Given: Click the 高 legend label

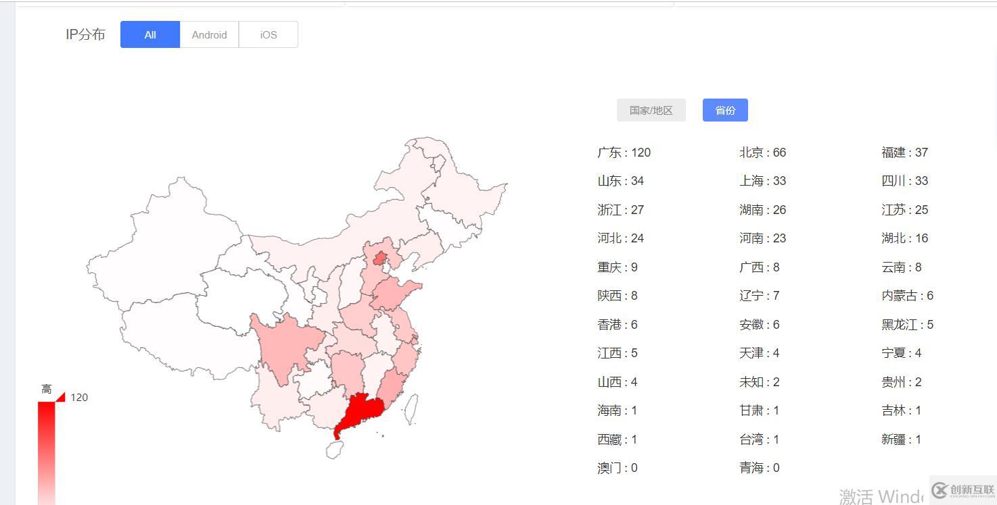Looking at the screenshot, I should point(46,389).
